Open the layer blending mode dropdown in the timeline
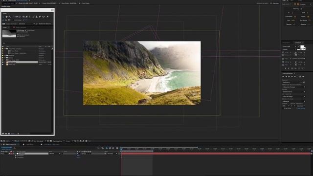The height and width of the screenshot is (176, 313). click(55, 154)
